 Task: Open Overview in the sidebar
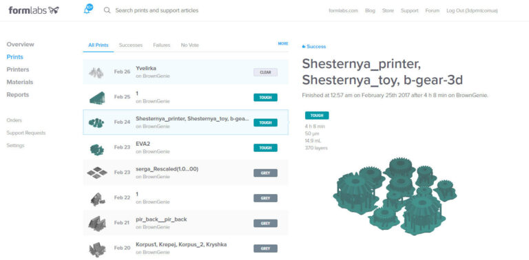20,45
